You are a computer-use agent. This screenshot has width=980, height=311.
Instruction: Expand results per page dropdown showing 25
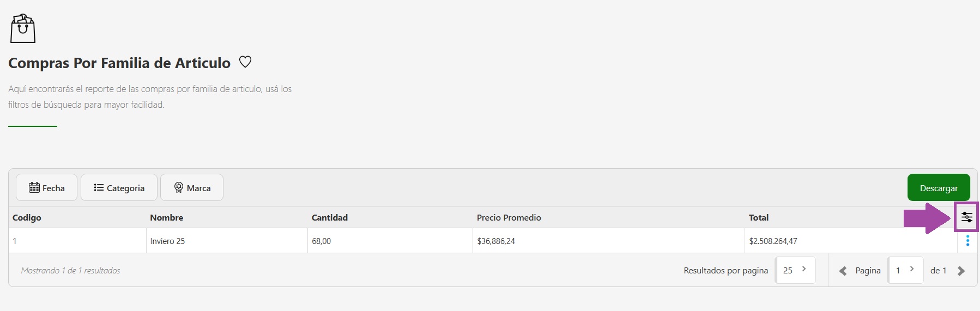point(795,270)
